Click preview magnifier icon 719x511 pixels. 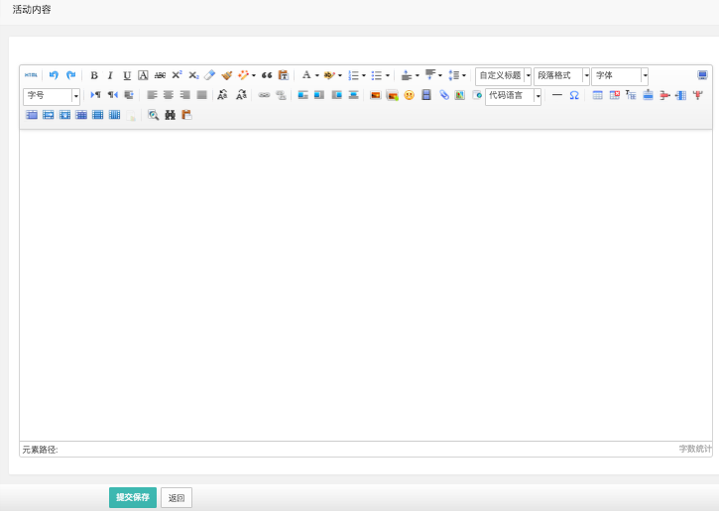click(x=153, y=115)
